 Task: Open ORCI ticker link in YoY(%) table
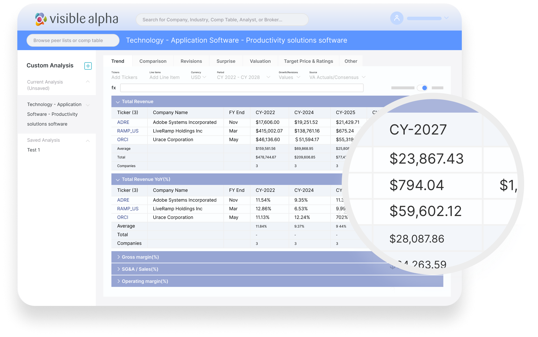pos(123,217)
